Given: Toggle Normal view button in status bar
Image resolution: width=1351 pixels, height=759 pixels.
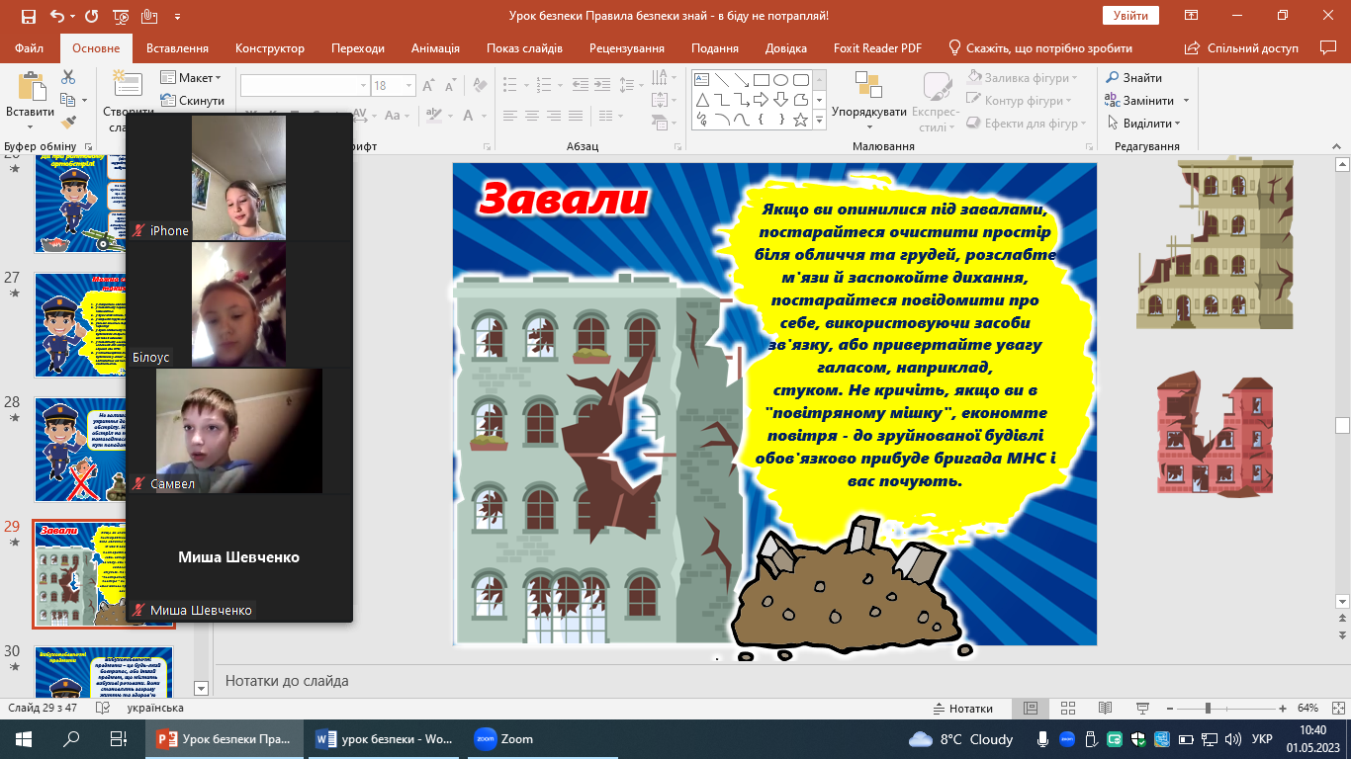Looking at the screenshot, I should 1030,709.
